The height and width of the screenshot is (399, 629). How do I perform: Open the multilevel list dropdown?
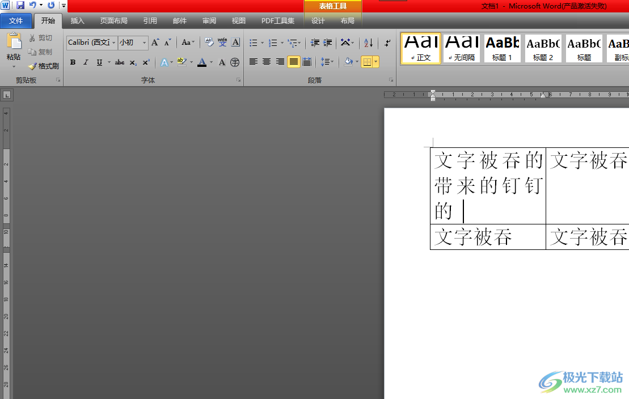click(294, 43)
